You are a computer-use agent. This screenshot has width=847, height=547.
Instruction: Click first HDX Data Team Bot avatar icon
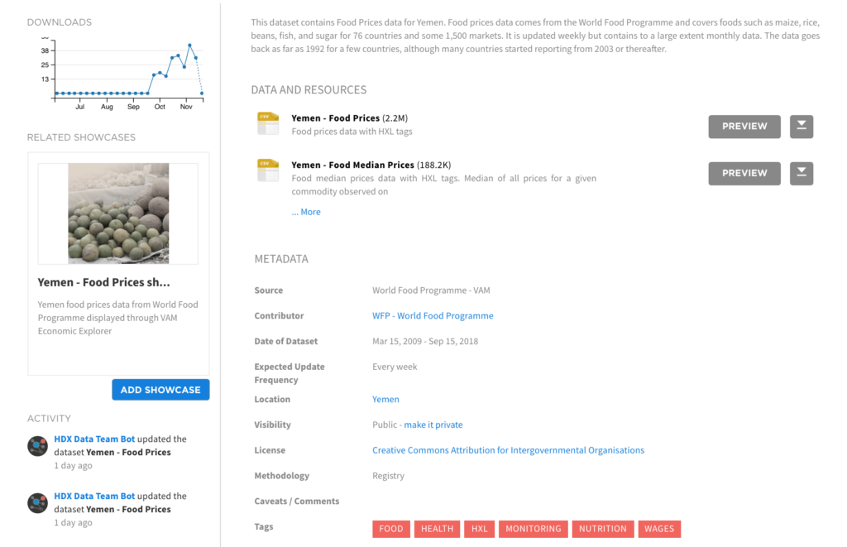(37, 446)
